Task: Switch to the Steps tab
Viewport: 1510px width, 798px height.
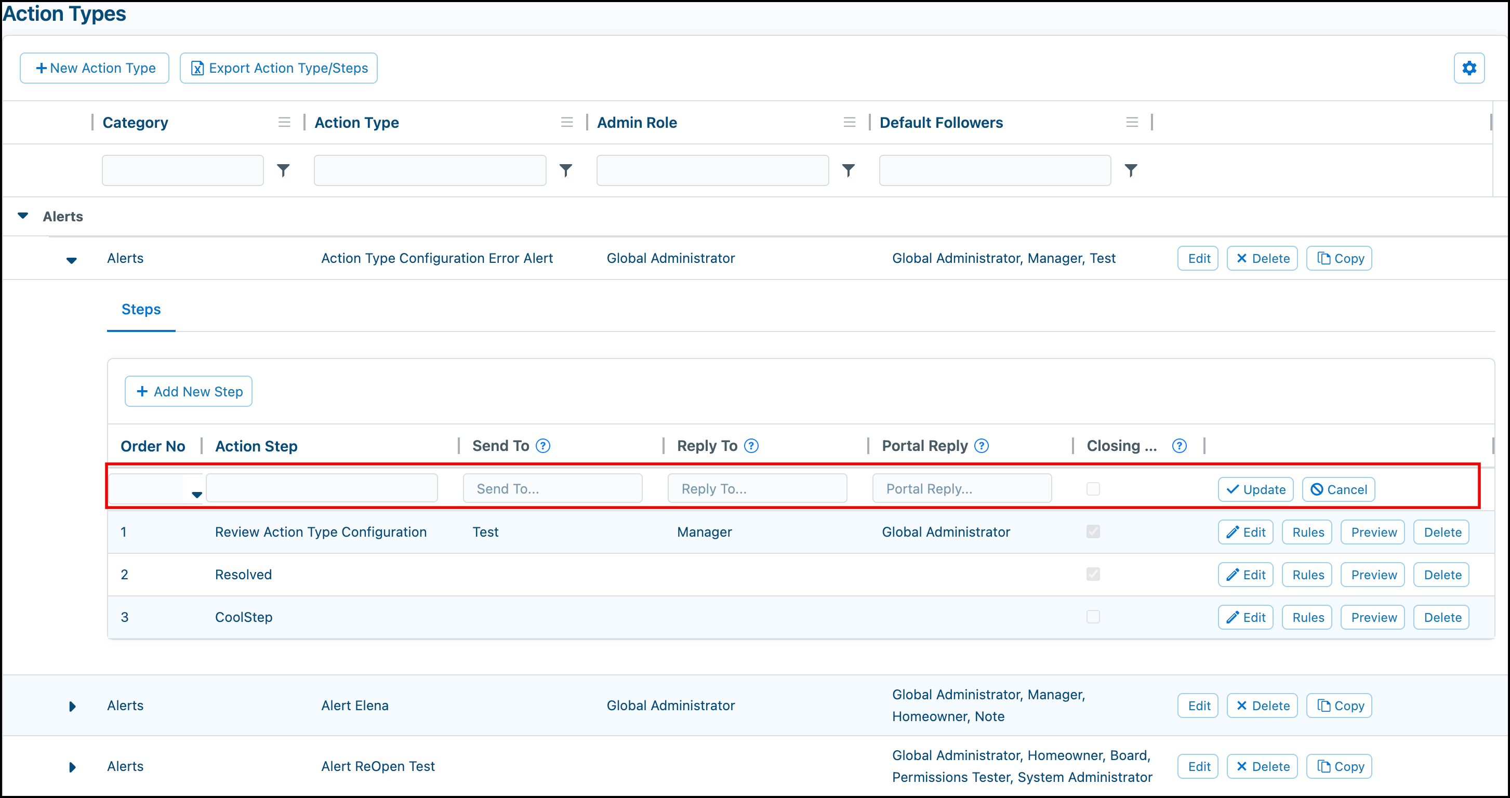Action: [141, 309]
